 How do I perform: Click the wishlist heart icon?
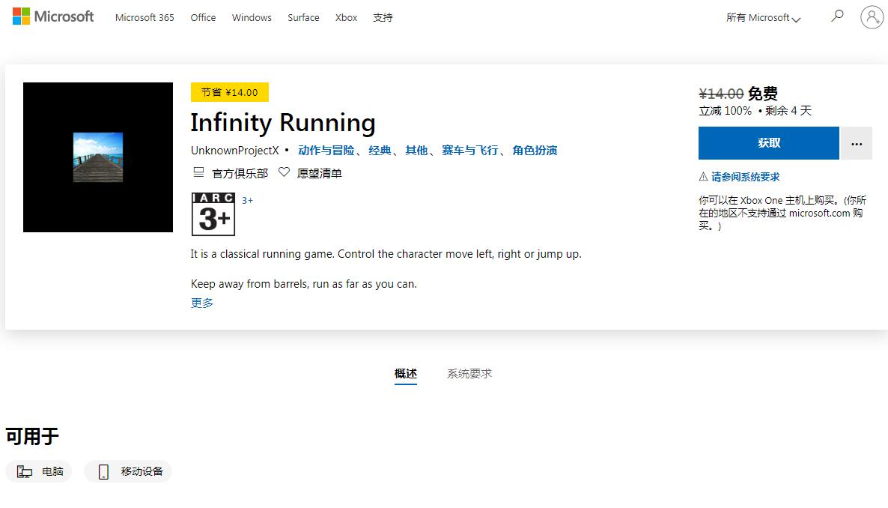(x=284, y=172)
